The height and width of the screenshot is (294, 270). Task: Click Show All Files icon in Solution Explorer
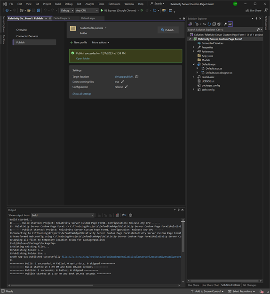[219, 24]
